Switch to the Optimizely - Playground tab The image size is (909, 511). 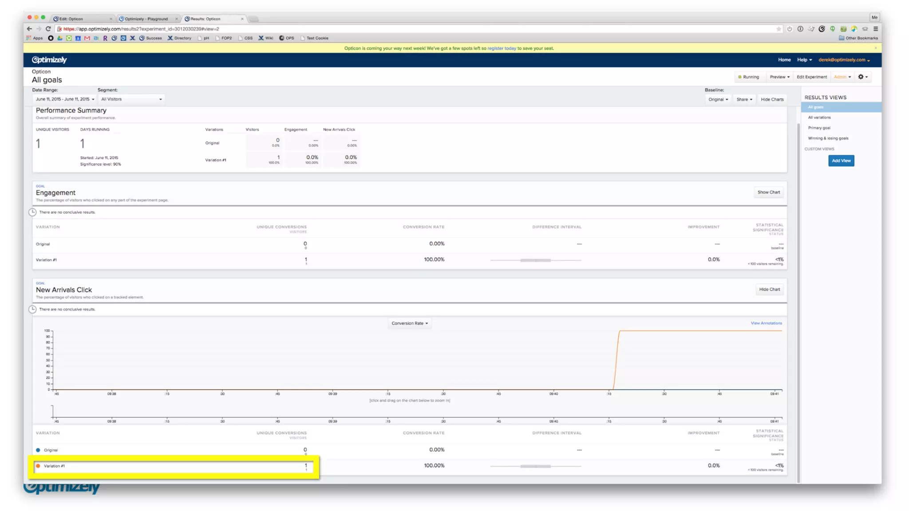[x=146, y=19]
